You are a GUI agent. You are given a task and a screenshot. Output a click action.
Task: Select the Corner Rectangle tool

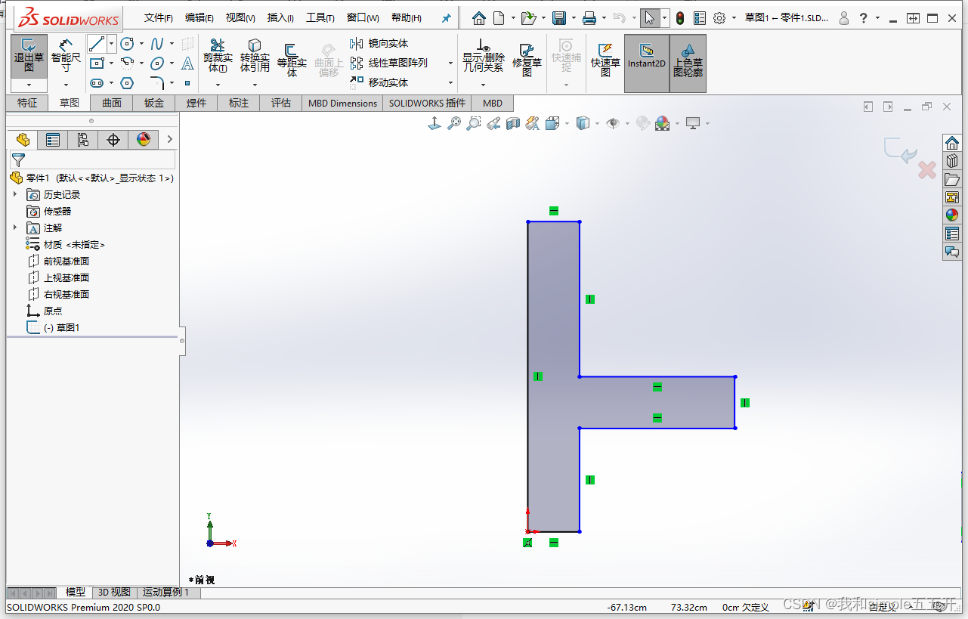(97, 63)
